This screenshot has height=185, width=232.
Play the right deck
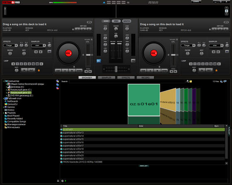pyautogui.click(x=157, y=71)
